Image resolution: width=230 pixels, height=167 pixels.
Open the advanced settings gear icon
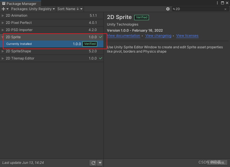pos(168,9)
